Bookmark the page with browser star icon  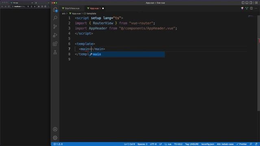coord(35,6)
